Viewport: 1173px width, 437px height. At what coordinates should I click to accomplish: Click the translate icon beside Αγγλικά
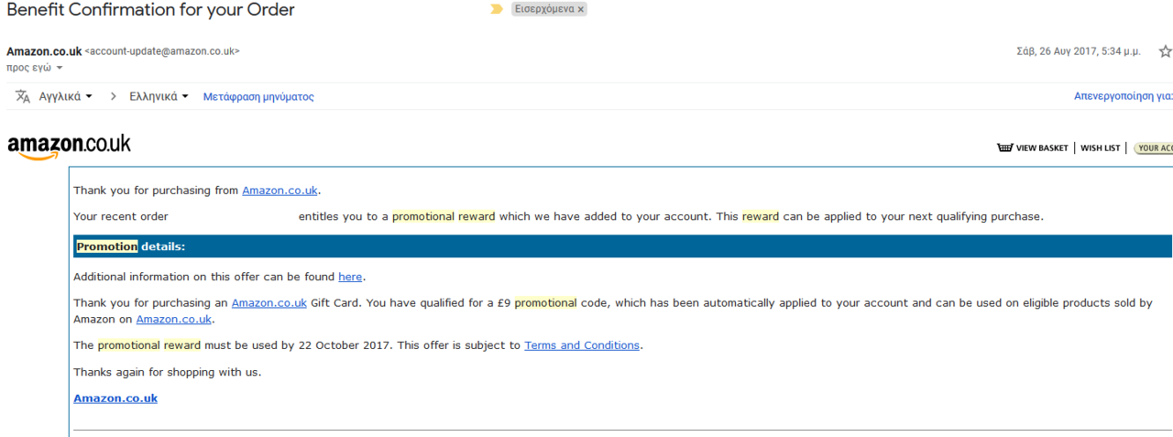23,96
